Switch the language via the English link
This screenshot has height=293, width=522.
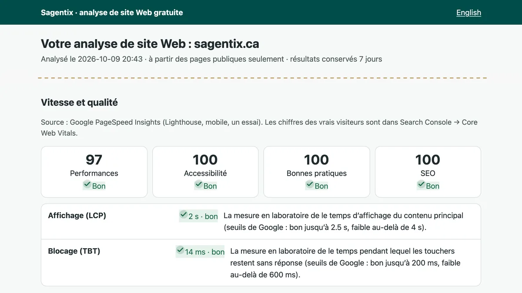point(468,13)
